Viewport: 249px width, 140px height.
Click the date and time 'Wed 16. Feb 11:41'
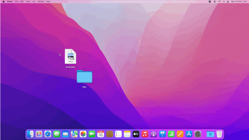click(239, 1)
